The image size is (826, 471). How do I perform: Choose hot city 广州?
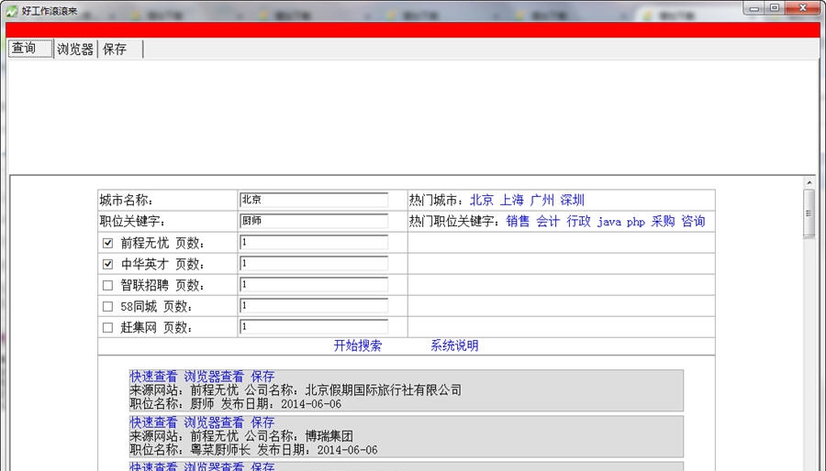(x=542, y=200)
